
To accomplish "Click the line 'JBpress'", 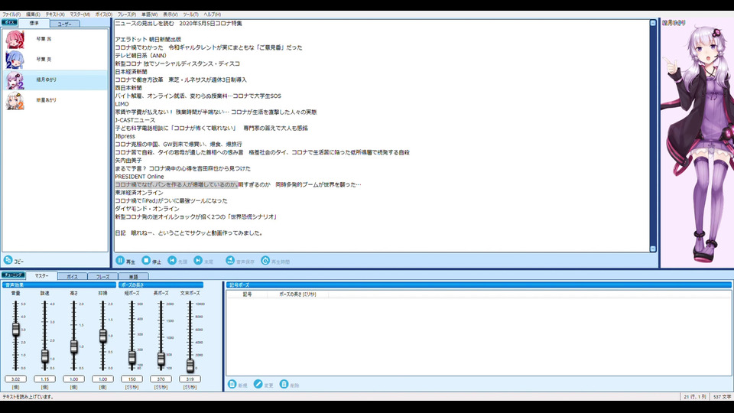I will tap(125, 136).
